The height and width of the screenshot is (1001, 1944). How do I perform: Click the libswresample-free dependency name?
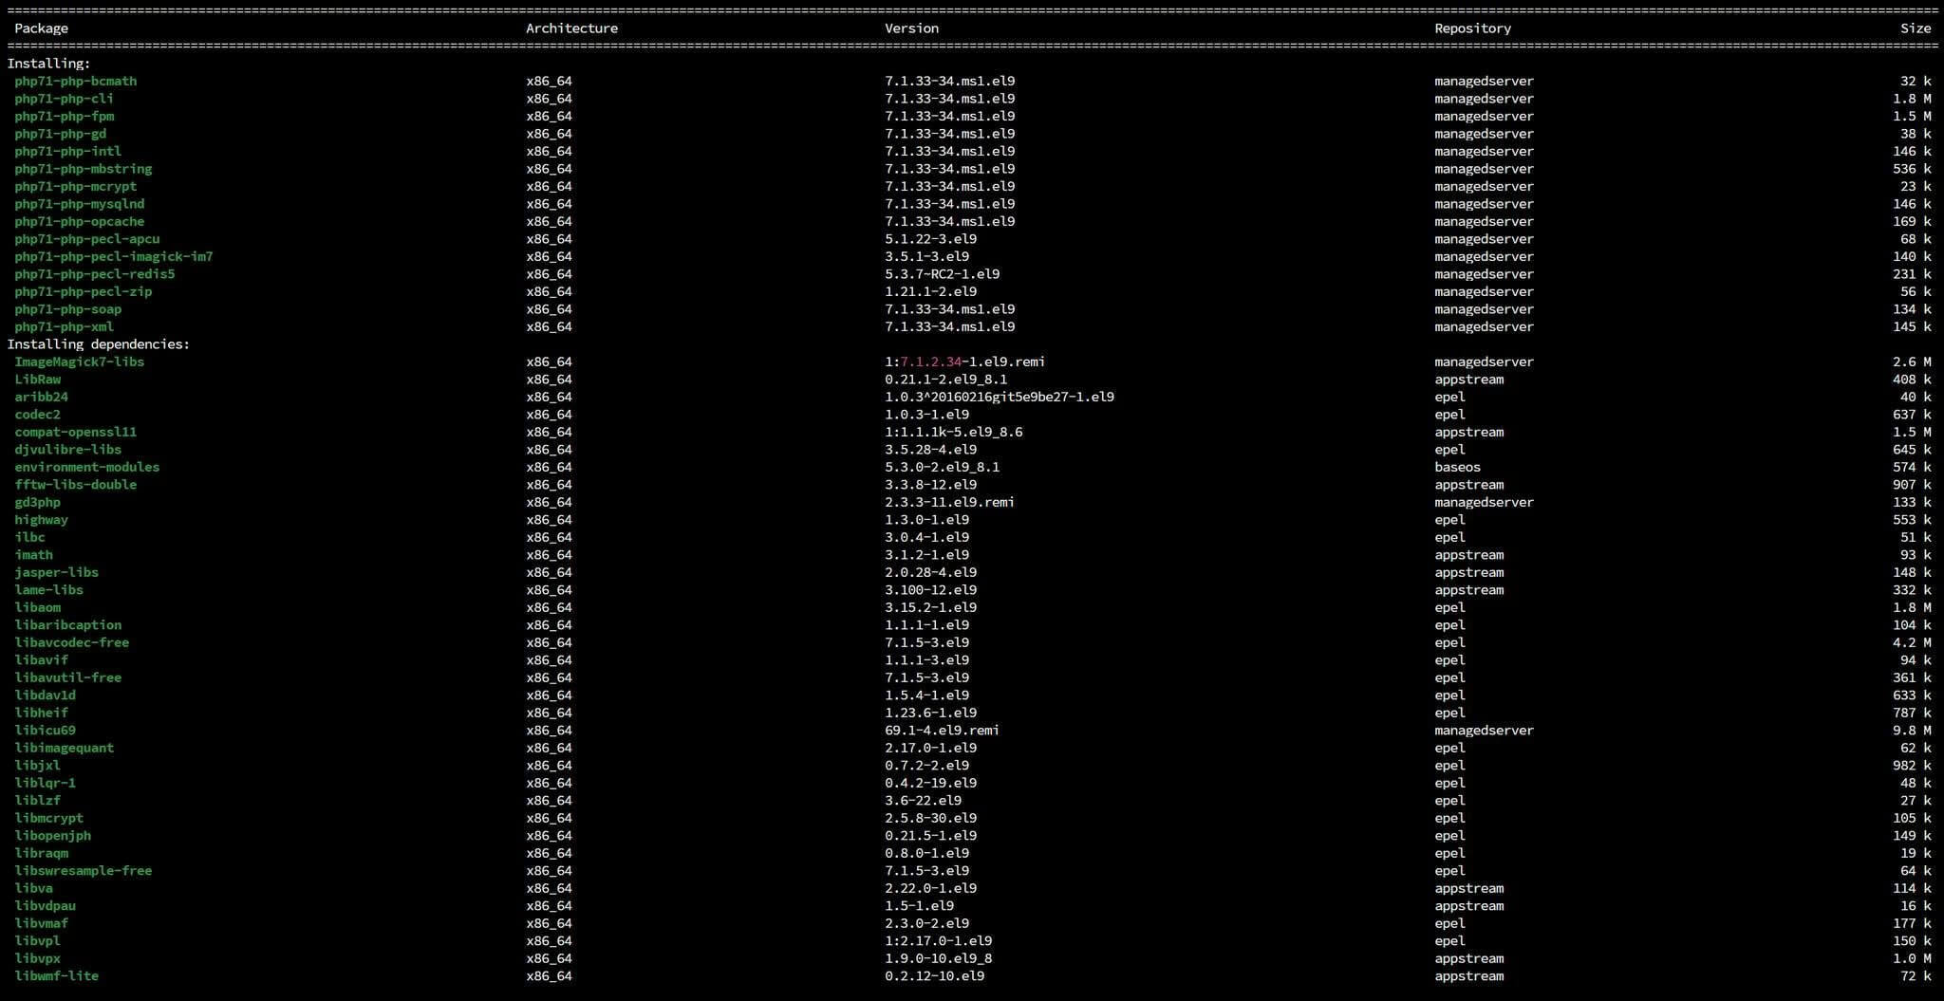[x=84, y=871]
